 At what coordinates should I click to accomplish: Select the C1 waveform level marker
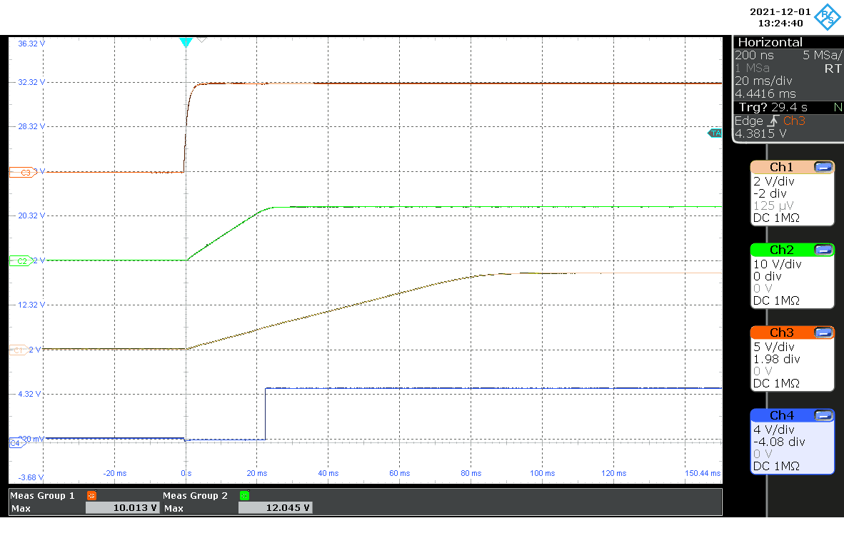pyautogui.click(x=19, y=350)
